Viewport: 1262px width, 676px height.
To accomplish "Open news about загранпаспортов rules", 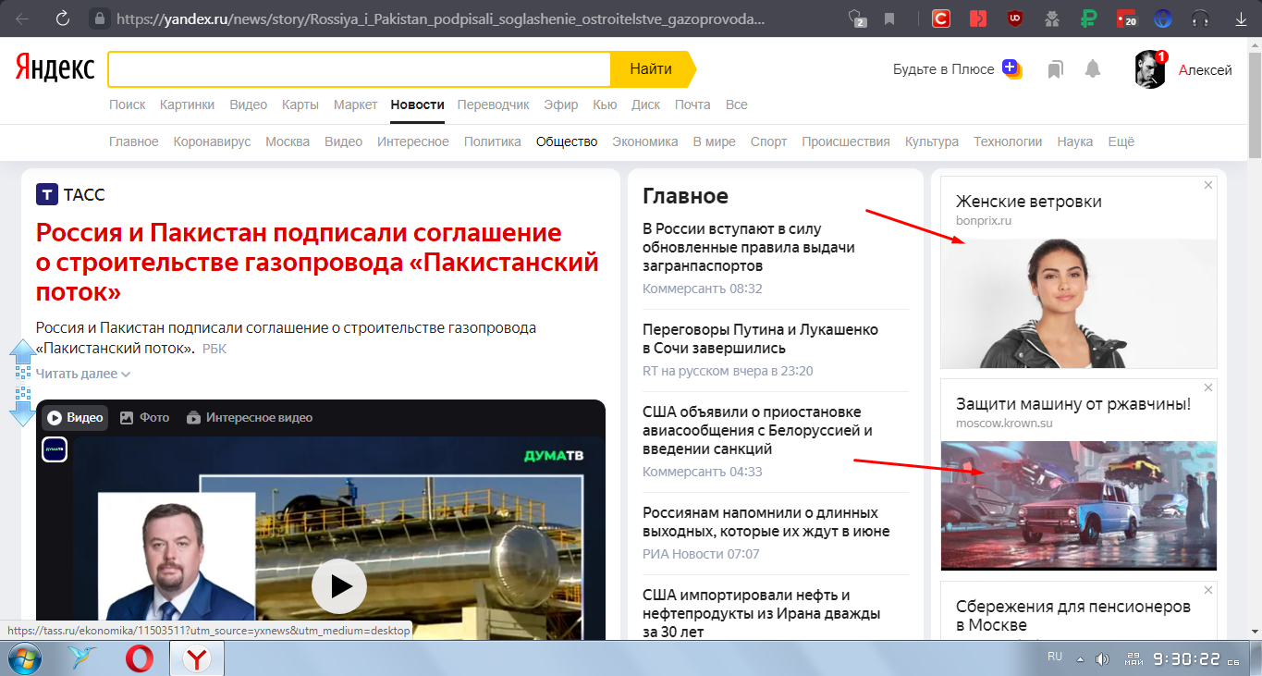I will [x=748, y=248].
